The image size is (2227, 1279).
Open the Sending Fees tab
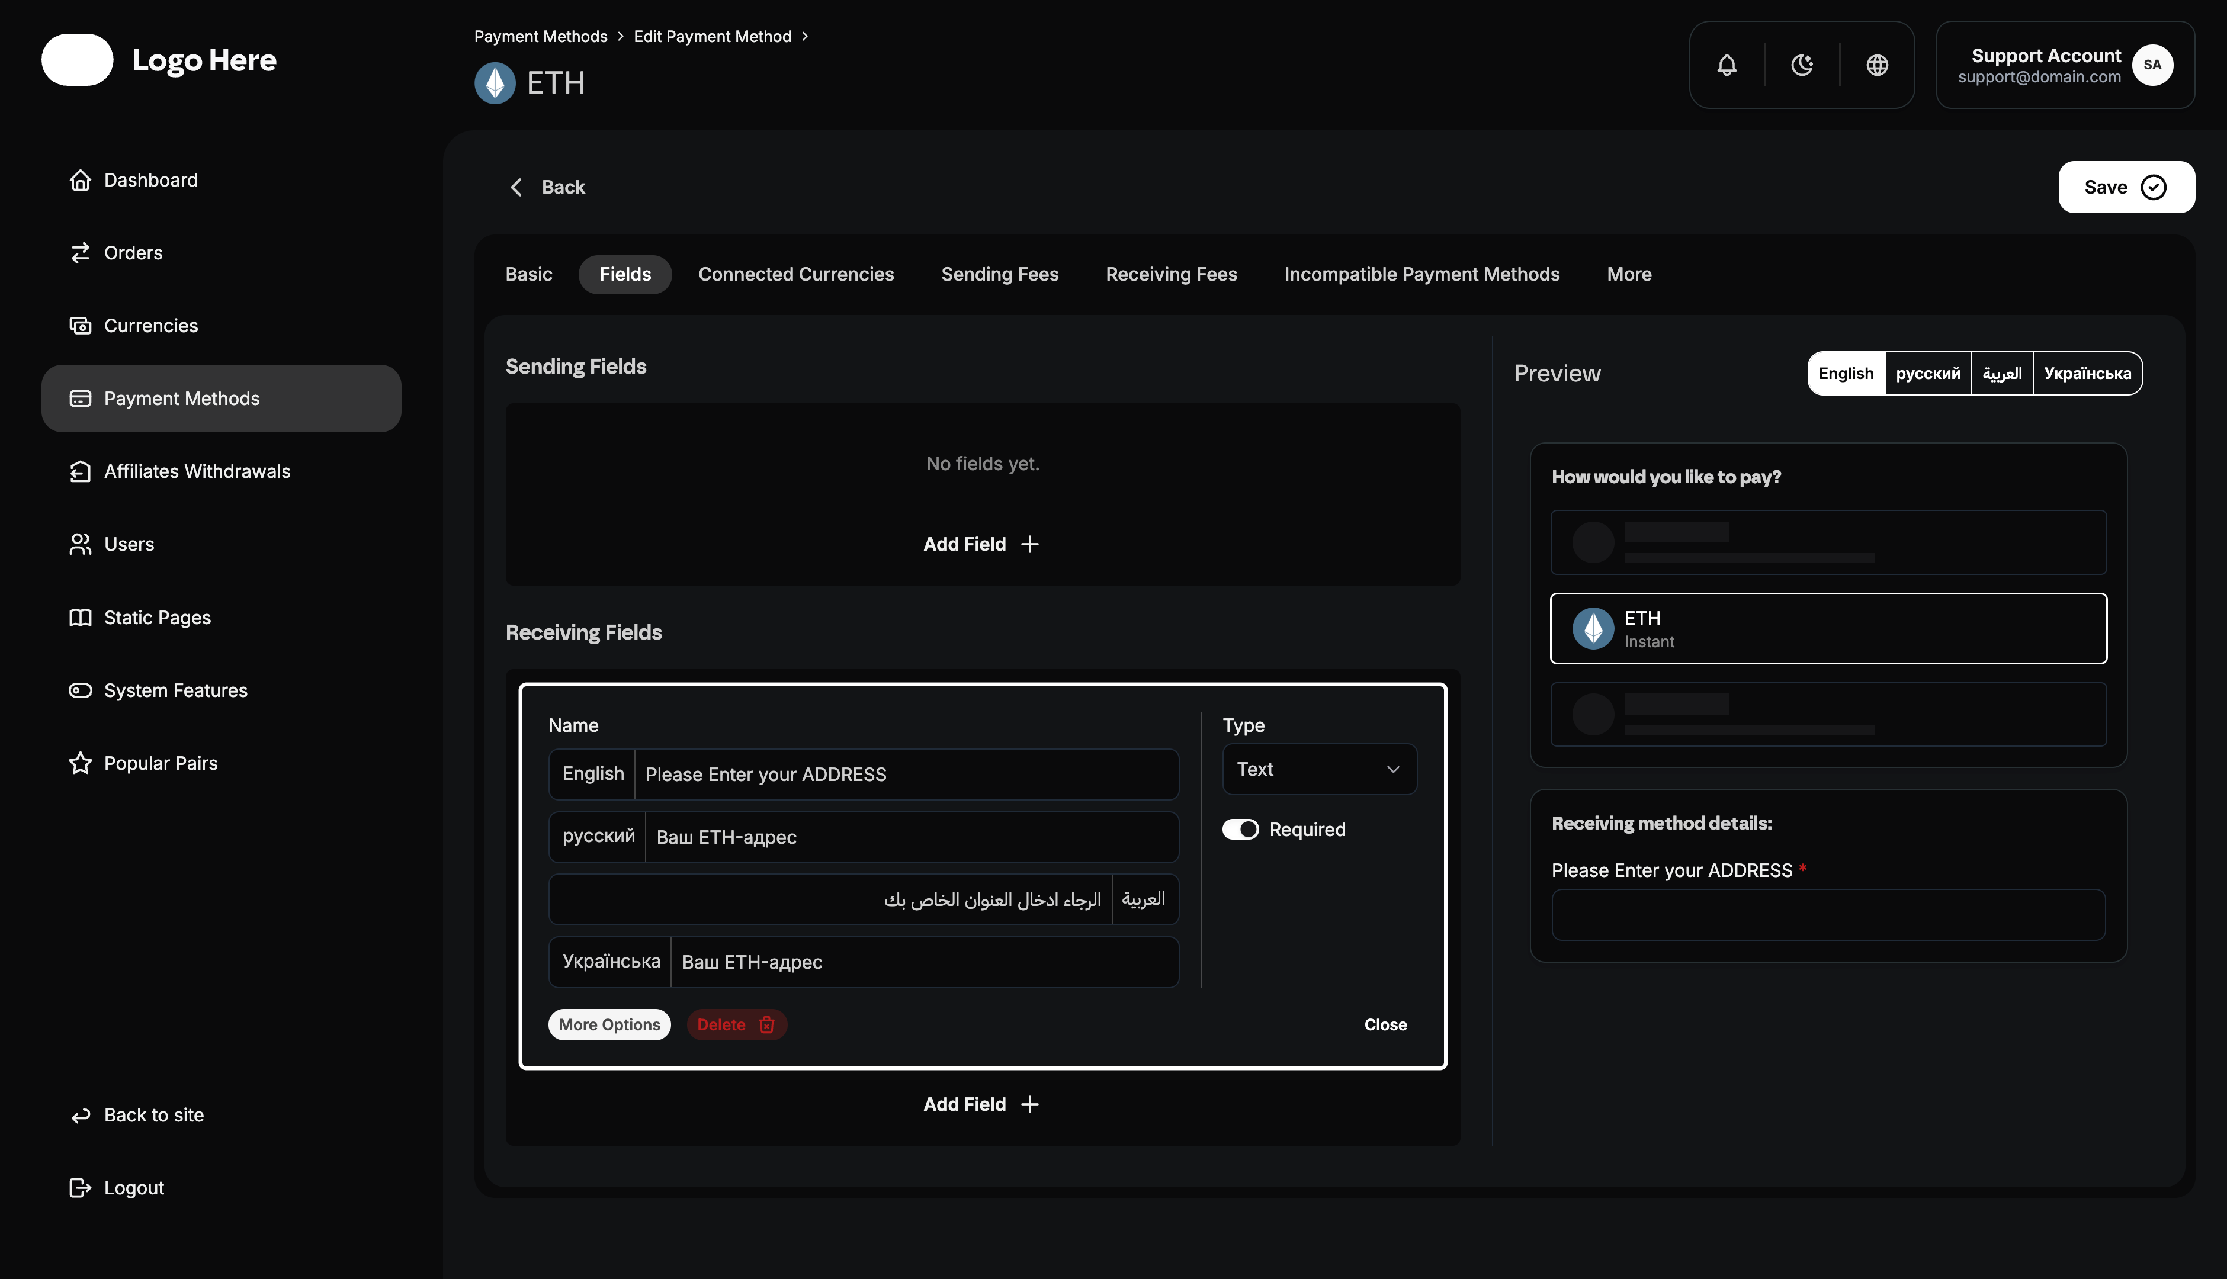click(x=1000, y=274)
